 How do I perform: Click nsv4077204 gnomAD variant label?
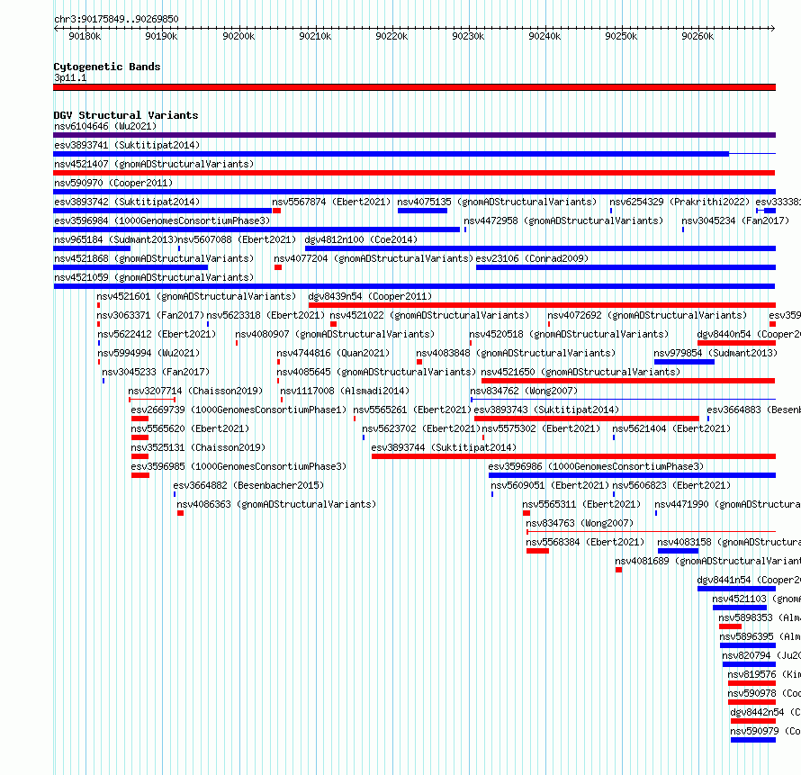point(373,258)
